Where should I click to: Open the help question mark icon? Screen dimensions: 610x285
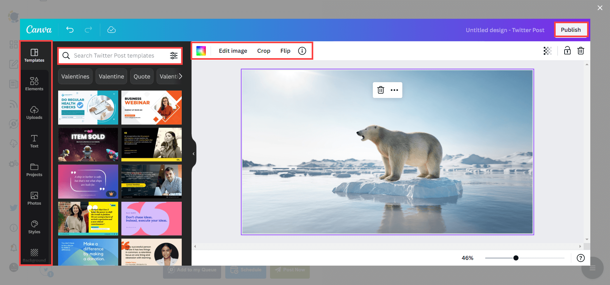coord(581,258)
